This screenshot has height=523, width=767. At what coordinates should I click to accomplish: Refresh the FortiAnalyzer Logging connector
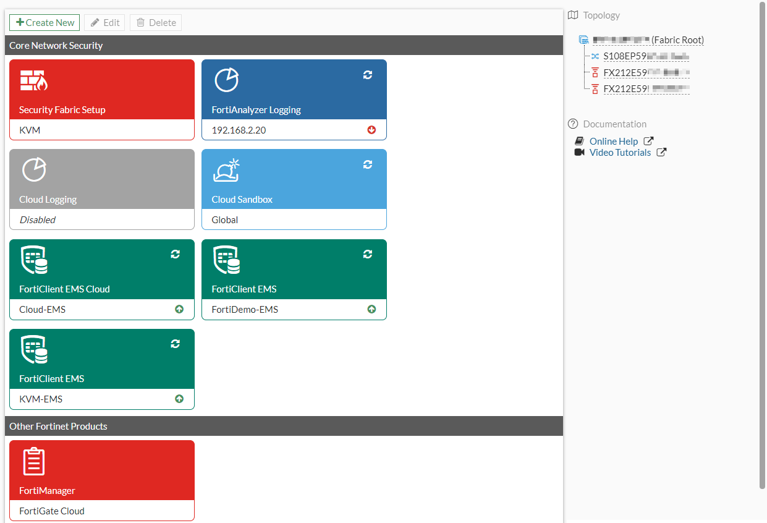pos(368,75)
